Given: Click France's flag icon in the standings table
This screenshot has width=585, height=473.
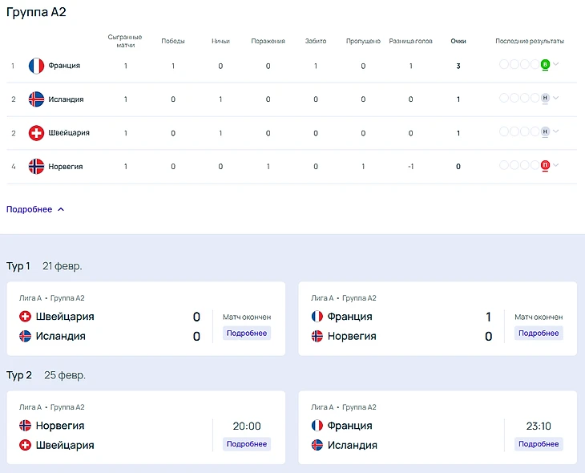Looking at the screenshot, I should [36, 66].
